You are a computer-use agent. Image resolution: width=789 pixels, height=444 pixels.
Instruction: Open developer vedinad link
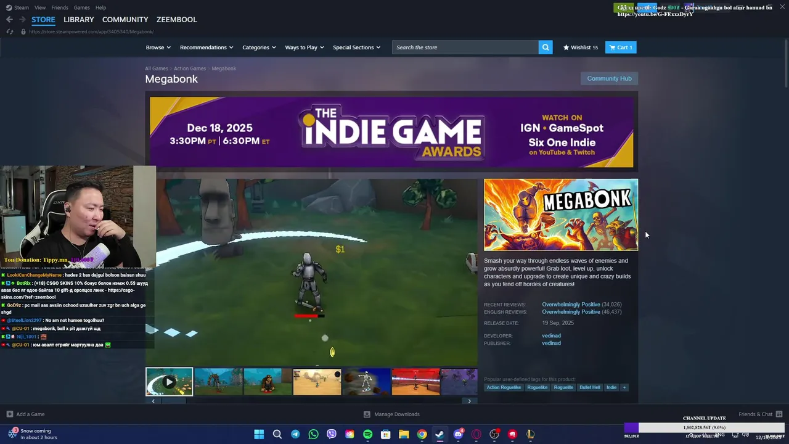pyautogui.click(x=551, y=336)
